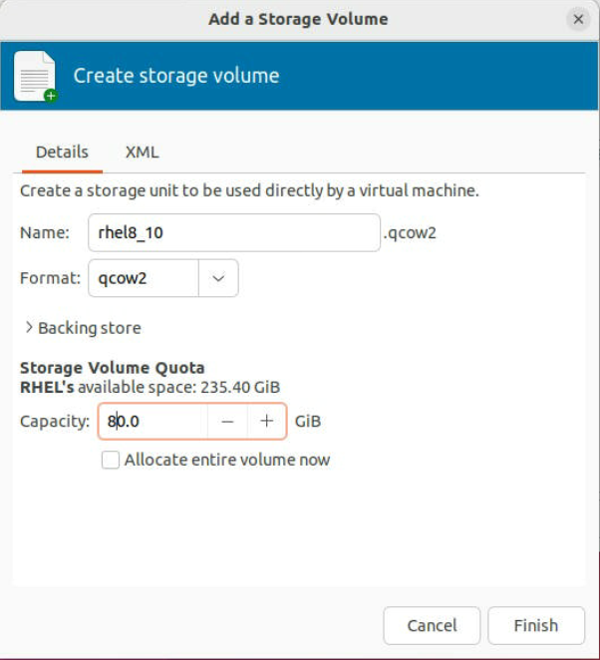
Task: Focus the Capacity value field
Action: 154,422
